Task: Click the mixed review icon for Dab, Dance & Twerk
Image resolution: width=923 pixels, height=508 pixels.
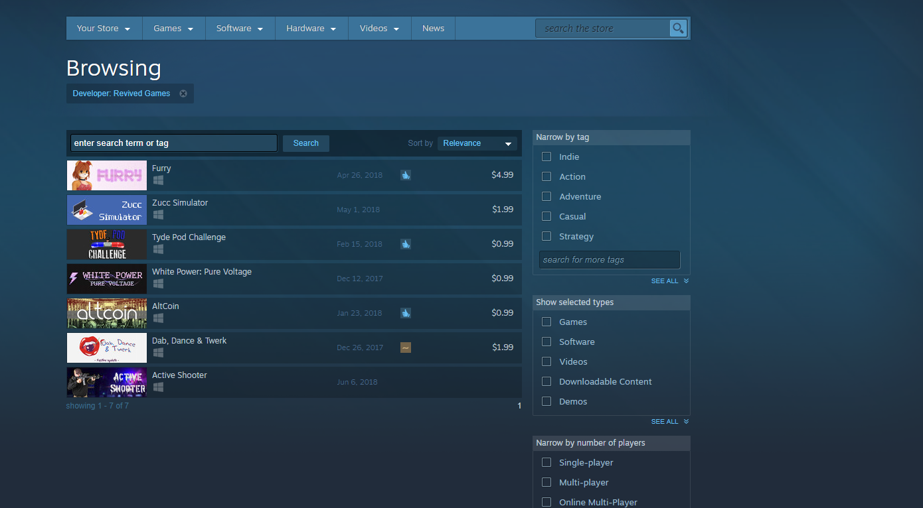Action: click(406, 348)
